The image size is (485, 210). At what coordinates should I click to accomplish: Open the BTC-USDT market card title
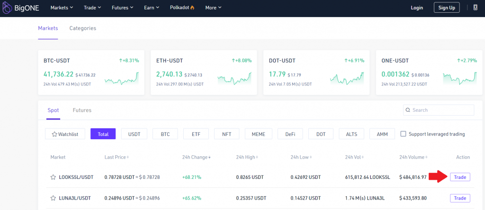(57, 60)
